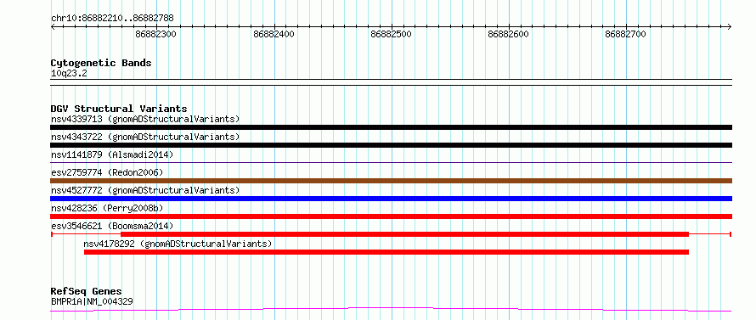
Task: Click the 86882500 ruler tick label
Action: (x=392, y=34)
